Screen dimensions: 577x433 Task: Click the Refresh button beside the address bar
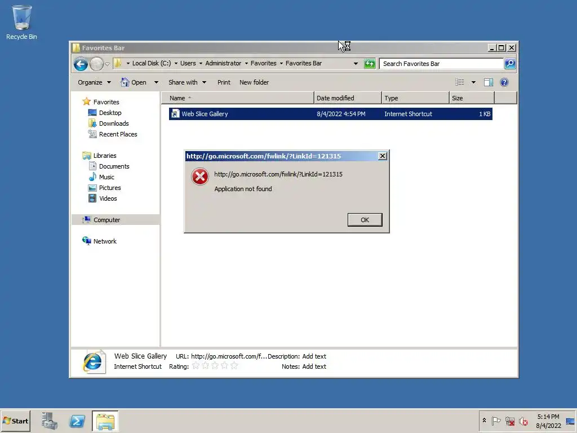[370, 64]
